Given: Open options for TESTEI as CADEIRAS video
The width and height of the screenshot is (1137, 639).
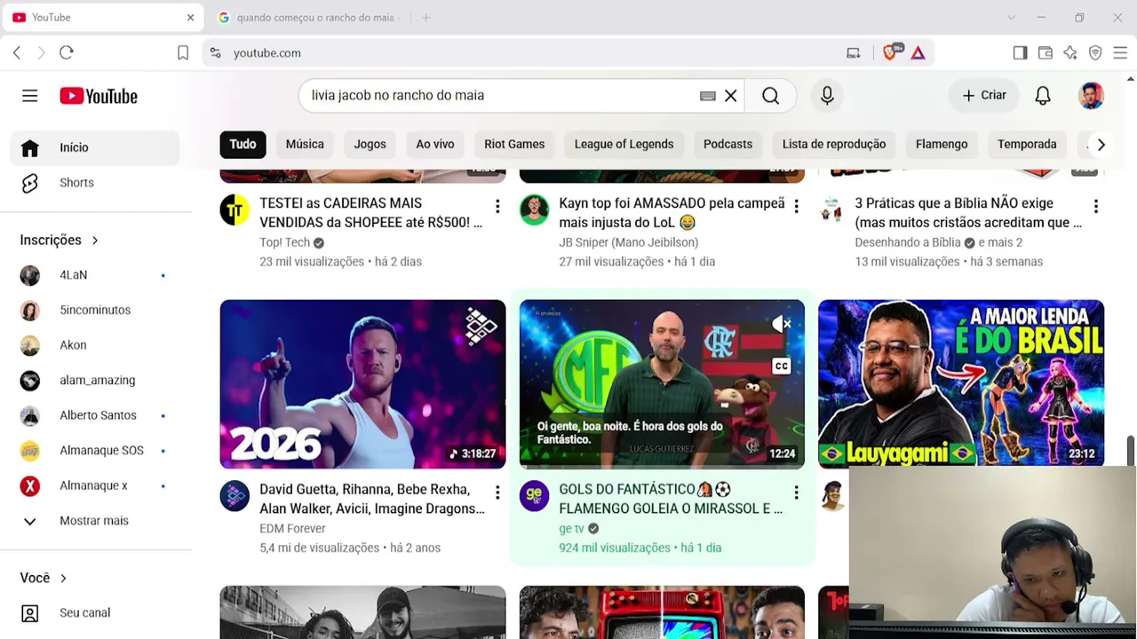Looking at the screenshot, I should (497, 207).
